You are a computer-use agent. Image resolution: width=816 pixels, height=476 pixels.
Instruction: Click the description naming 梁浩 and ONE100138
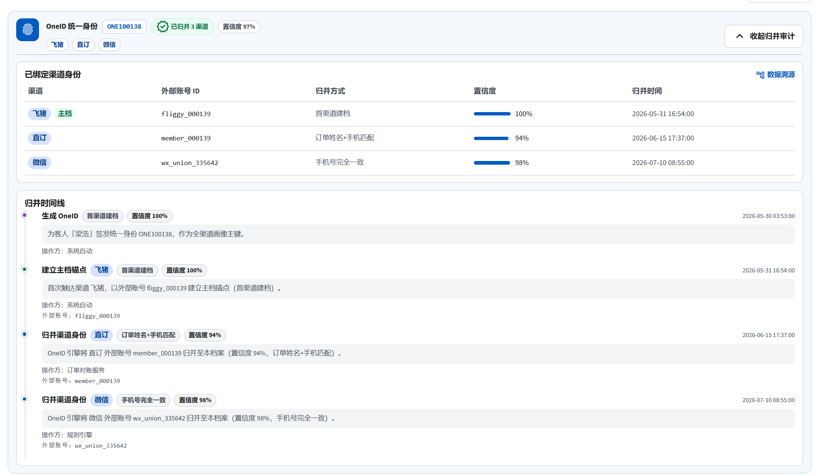pyautogui.click(x=418, y=234)
